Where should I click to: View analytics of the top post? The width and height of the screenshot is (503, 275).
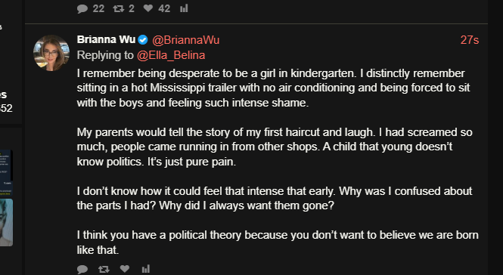[184, 8]
